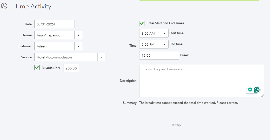Uncheck Enter Start and End Times

142,23
